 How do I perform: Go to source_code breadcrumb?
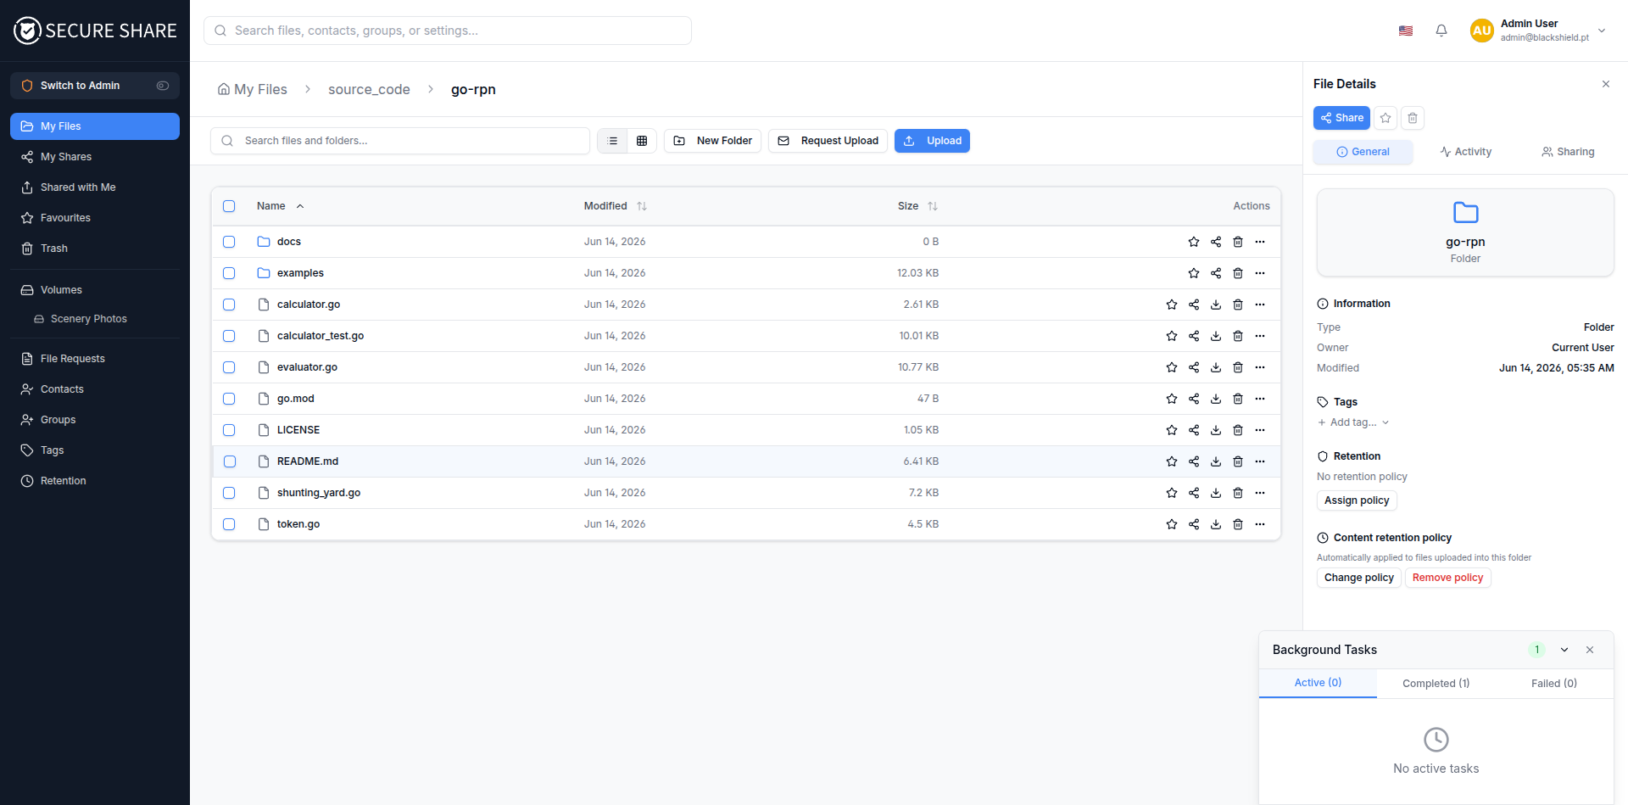click(369, 89)
